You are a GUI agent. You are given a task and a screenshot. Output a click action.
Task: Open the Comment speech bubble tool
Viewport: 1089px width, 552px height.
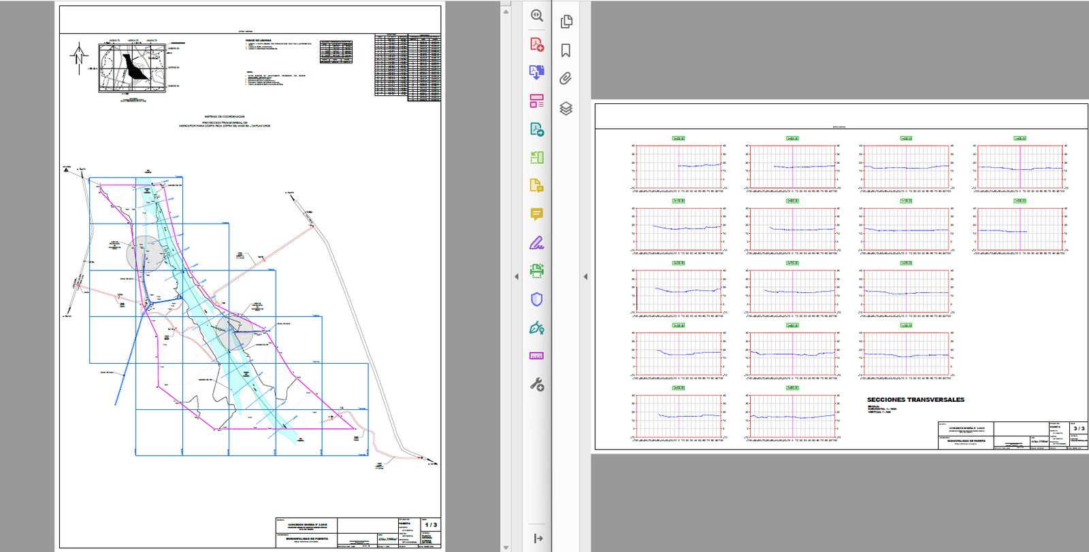(x=537, y=215)
